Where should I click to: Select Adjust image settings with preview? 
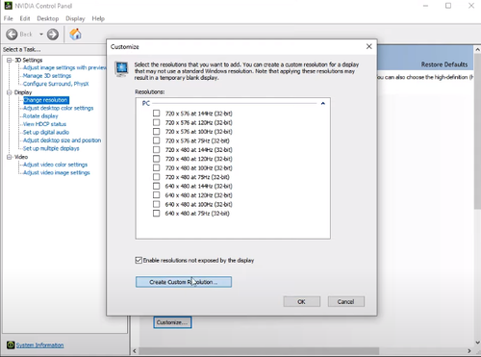coord(64,67)
